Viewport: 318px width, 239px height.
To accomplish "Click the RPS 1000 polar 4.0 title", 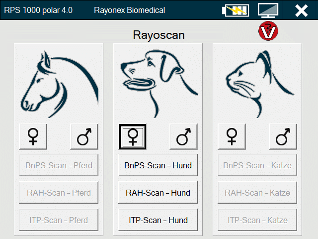I will [x=38, y=10].
